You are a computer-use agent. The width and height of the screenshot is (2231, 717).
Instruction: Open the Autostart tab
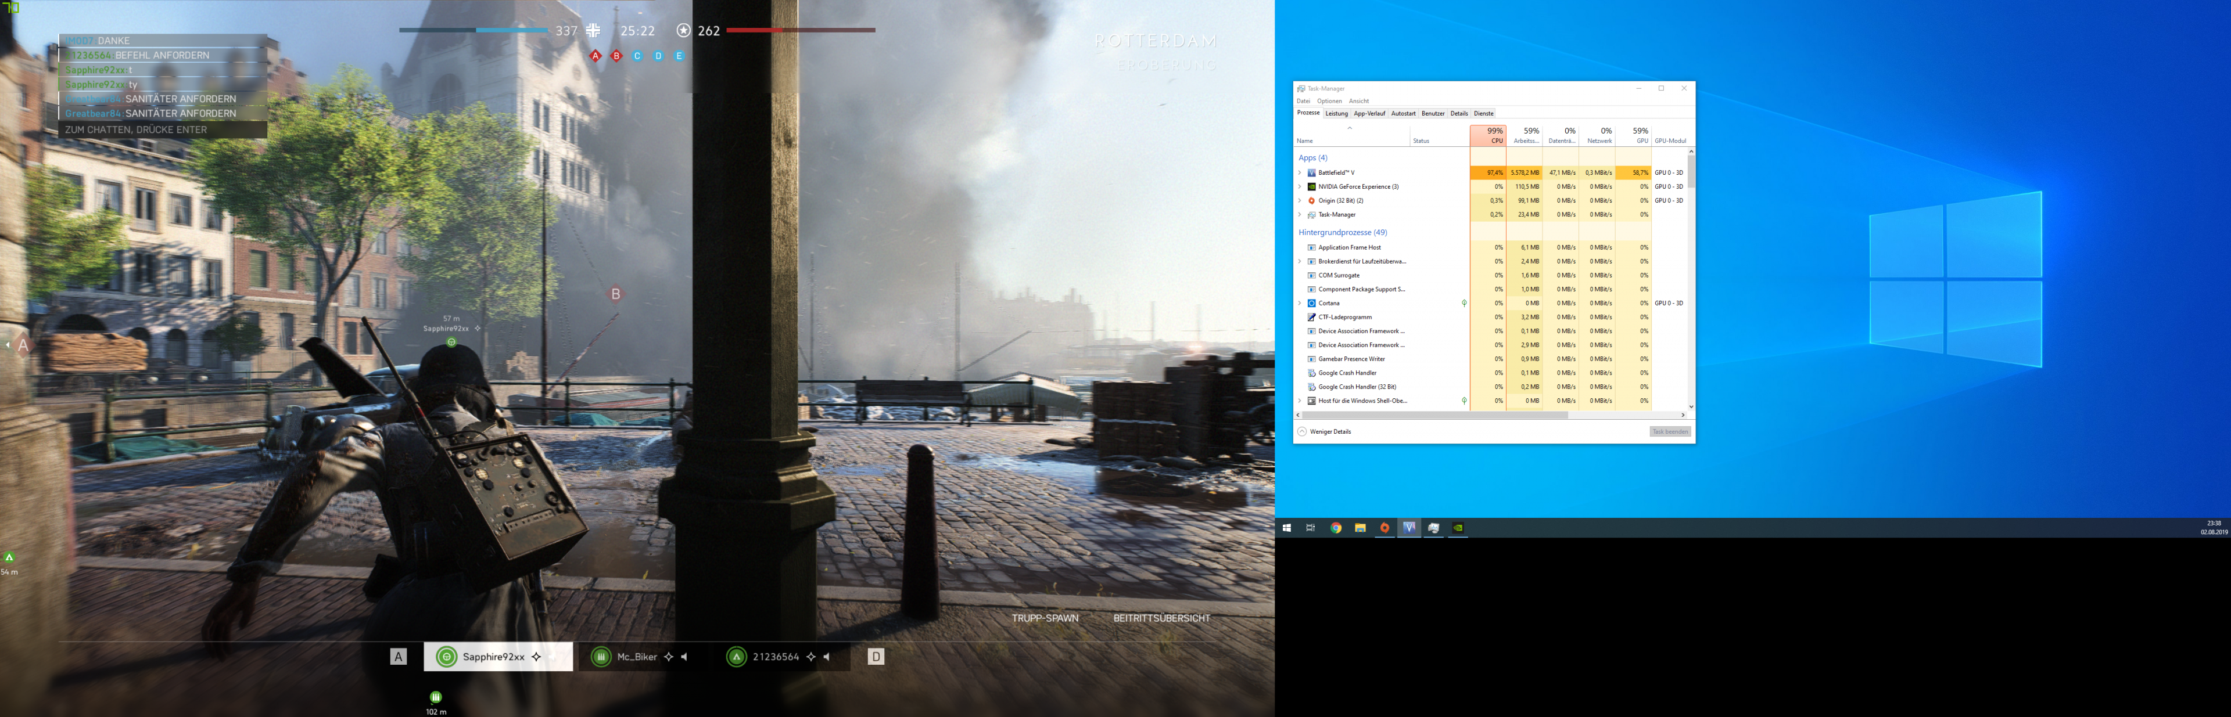1403,113
